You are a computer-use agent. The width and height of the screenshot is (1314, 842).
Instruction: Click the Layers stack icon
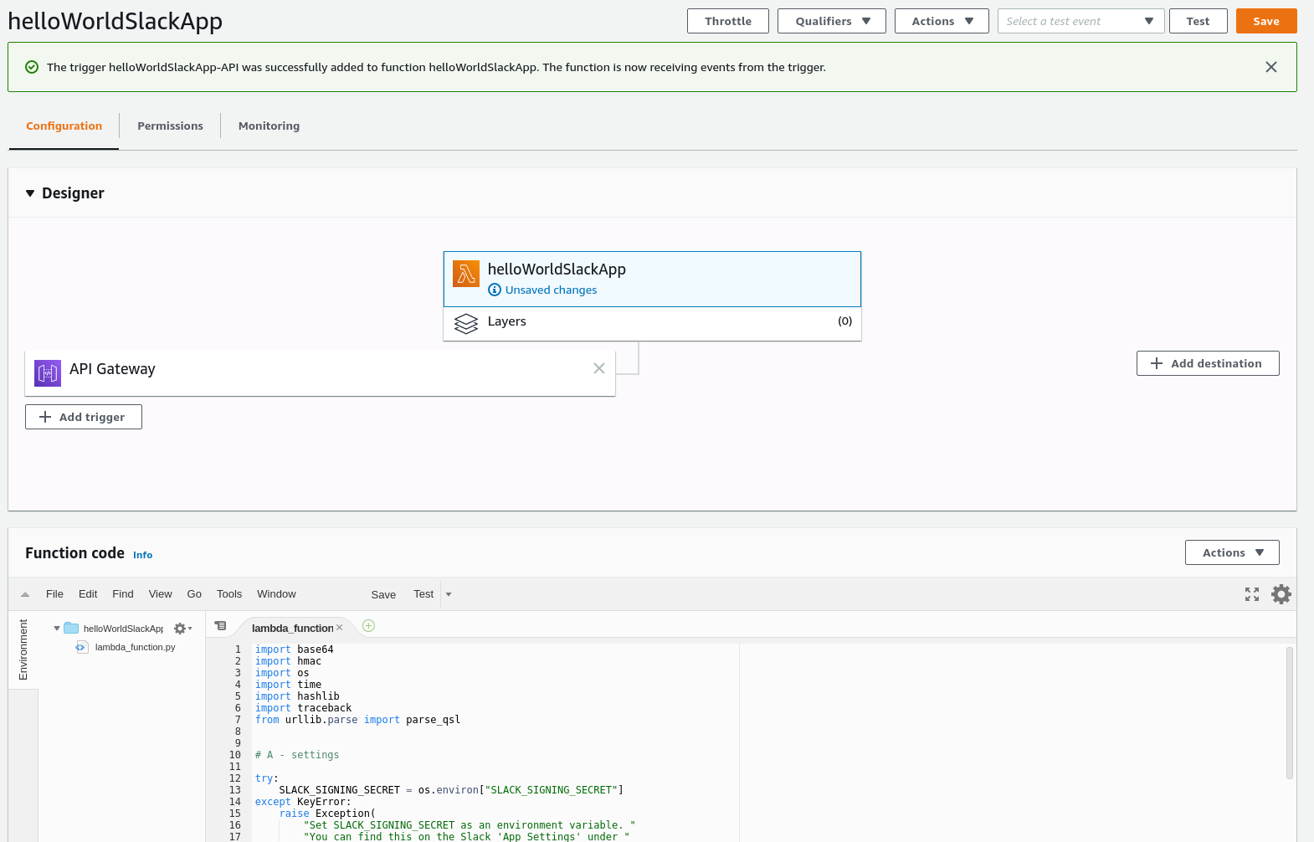tap(466, 323)
